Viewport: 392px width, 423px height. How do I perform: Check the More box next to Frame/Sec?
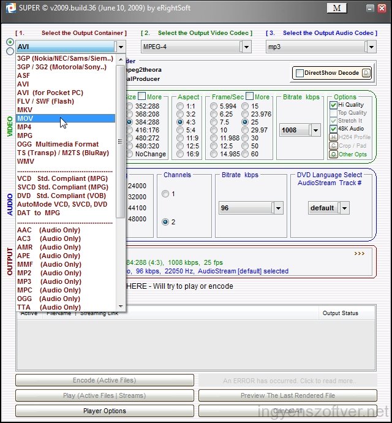[x=250, y=96]
